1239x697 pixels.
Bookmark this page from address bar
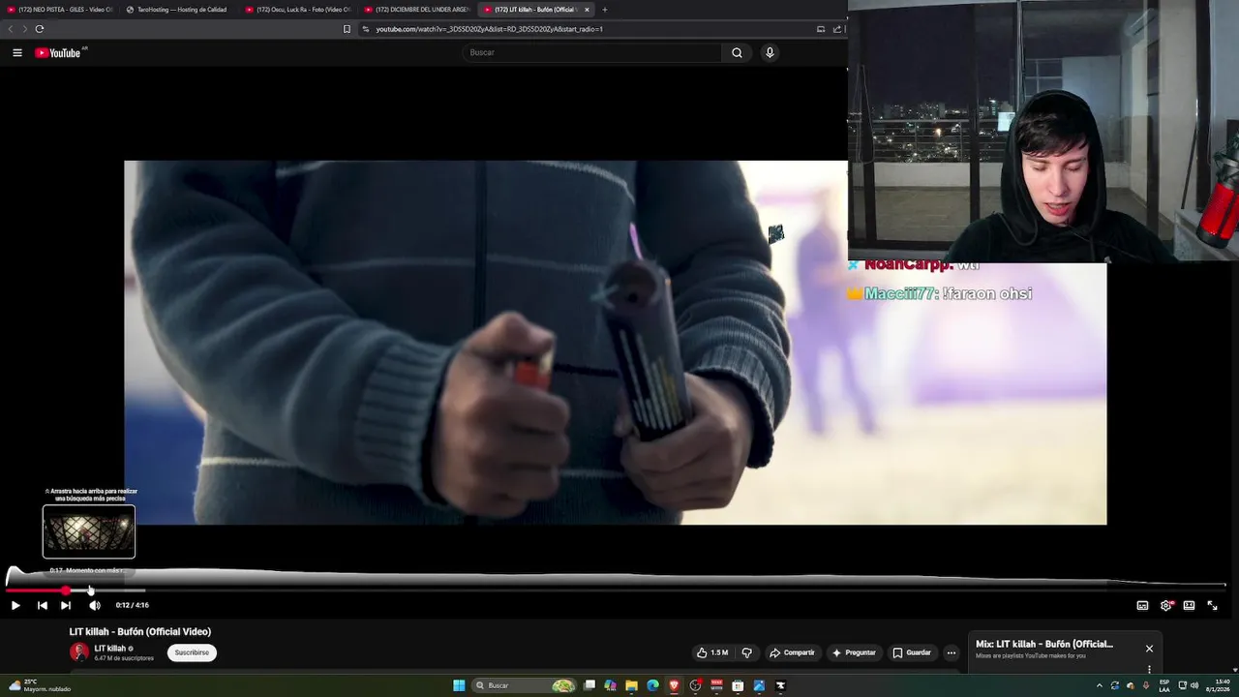point(347,29)
